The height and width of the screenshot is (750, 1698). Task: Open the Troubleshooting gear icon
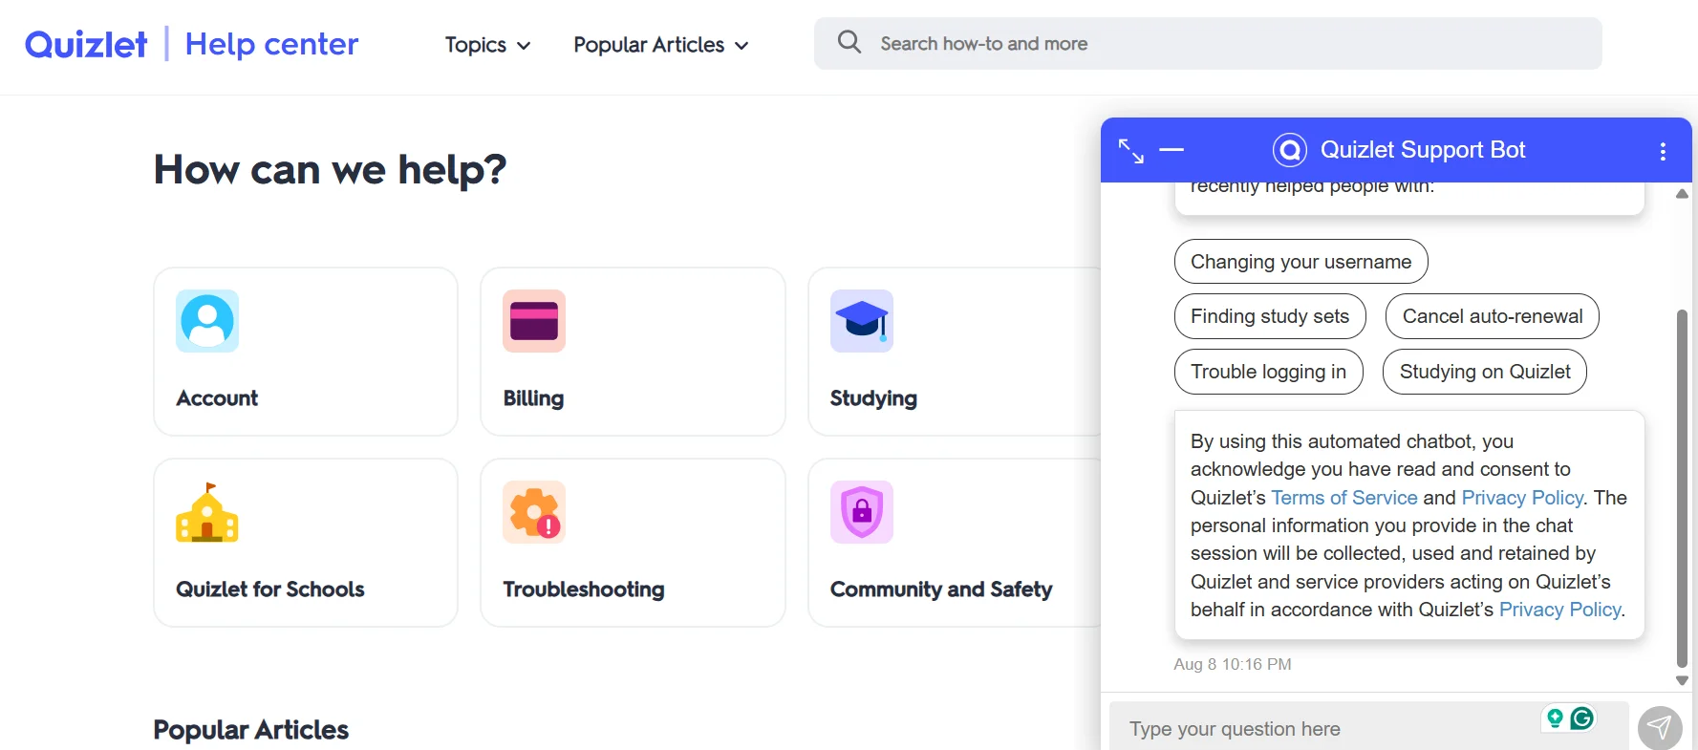[534, 512]
